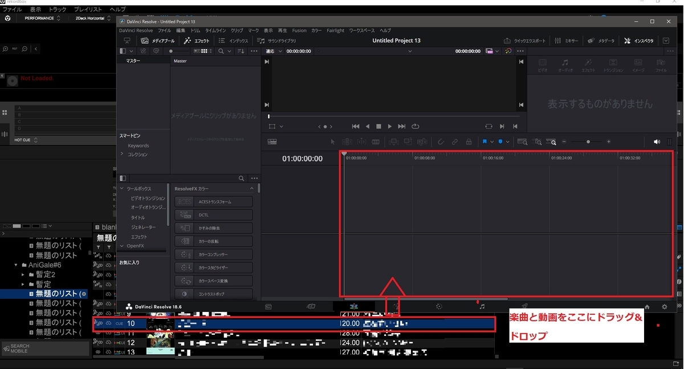Select the DCTL effect

[x=214, y=214]
